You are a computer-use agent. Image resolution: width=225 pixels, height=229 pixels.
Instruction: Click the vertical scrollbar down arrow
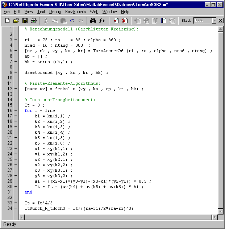(x=220, y=211)
